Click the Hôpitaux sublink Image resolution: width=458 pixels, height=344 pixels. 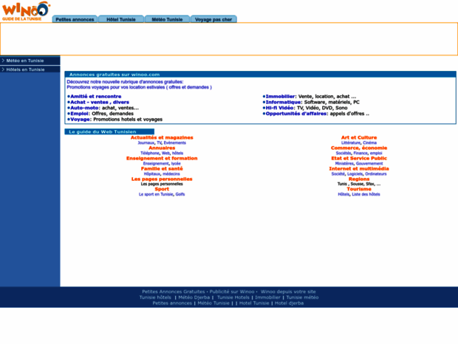click(x=152, y=174)
